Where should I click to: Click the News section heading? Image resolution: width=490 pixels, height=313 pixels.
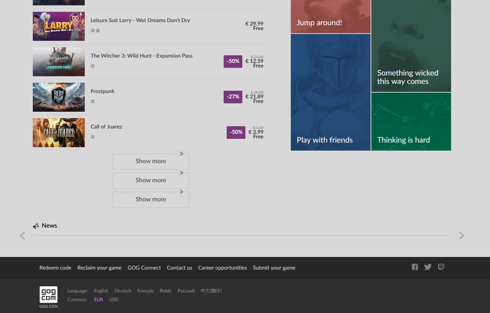pyautogui.click(x=49, y=226)
